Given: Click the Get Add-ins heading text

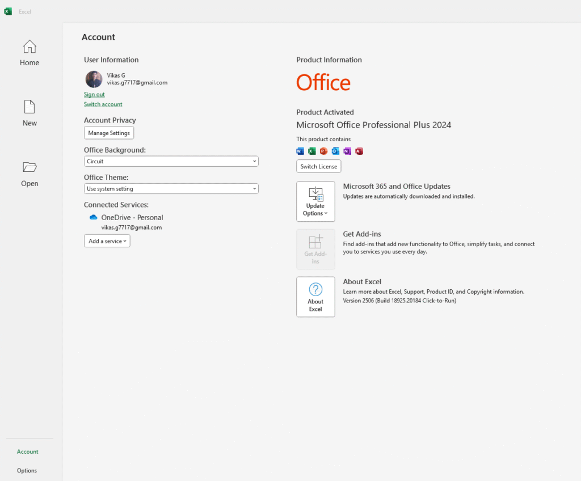Looking at the screenshot, I should pos(361,234).
